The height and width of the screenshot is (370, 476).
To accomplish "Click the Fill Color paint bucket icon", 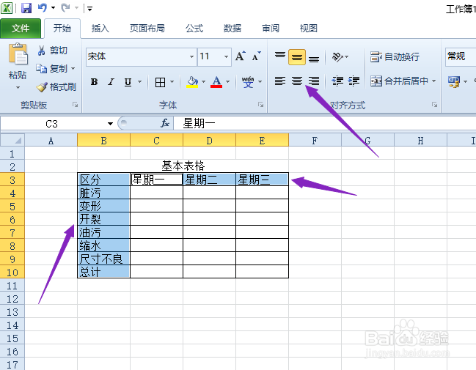I will pyautogui.click(x=192, y=82).
